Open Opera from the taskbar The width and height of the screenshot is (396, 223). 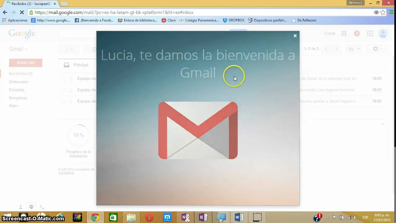[149, 217]
